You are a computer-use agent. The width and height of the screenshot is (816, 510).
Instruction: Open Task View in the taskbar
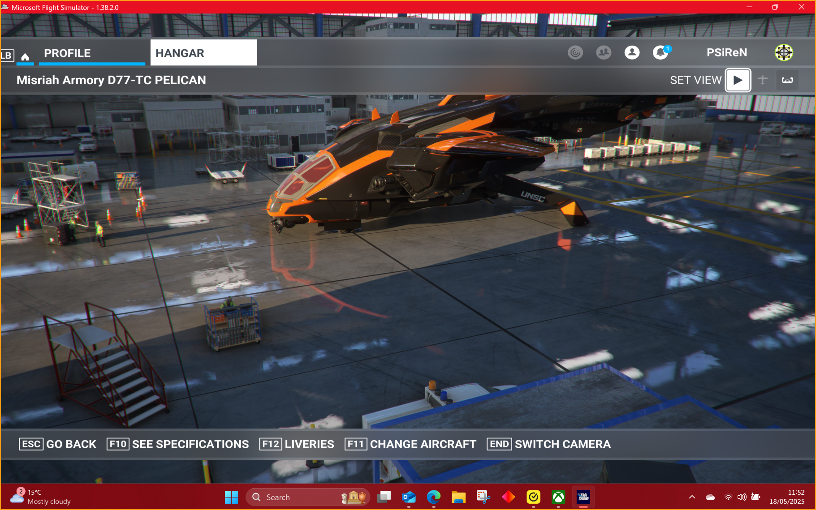tap(384, 497)
